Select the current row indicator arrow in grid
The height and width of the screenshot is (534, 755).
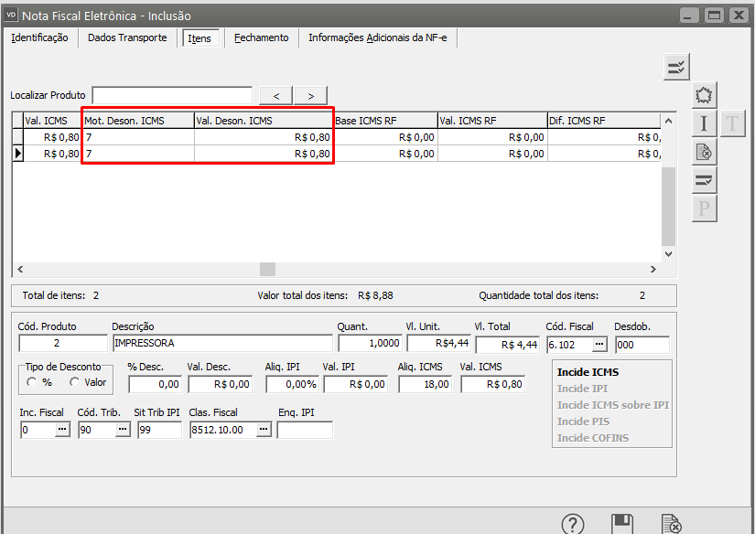coord(18,154)
